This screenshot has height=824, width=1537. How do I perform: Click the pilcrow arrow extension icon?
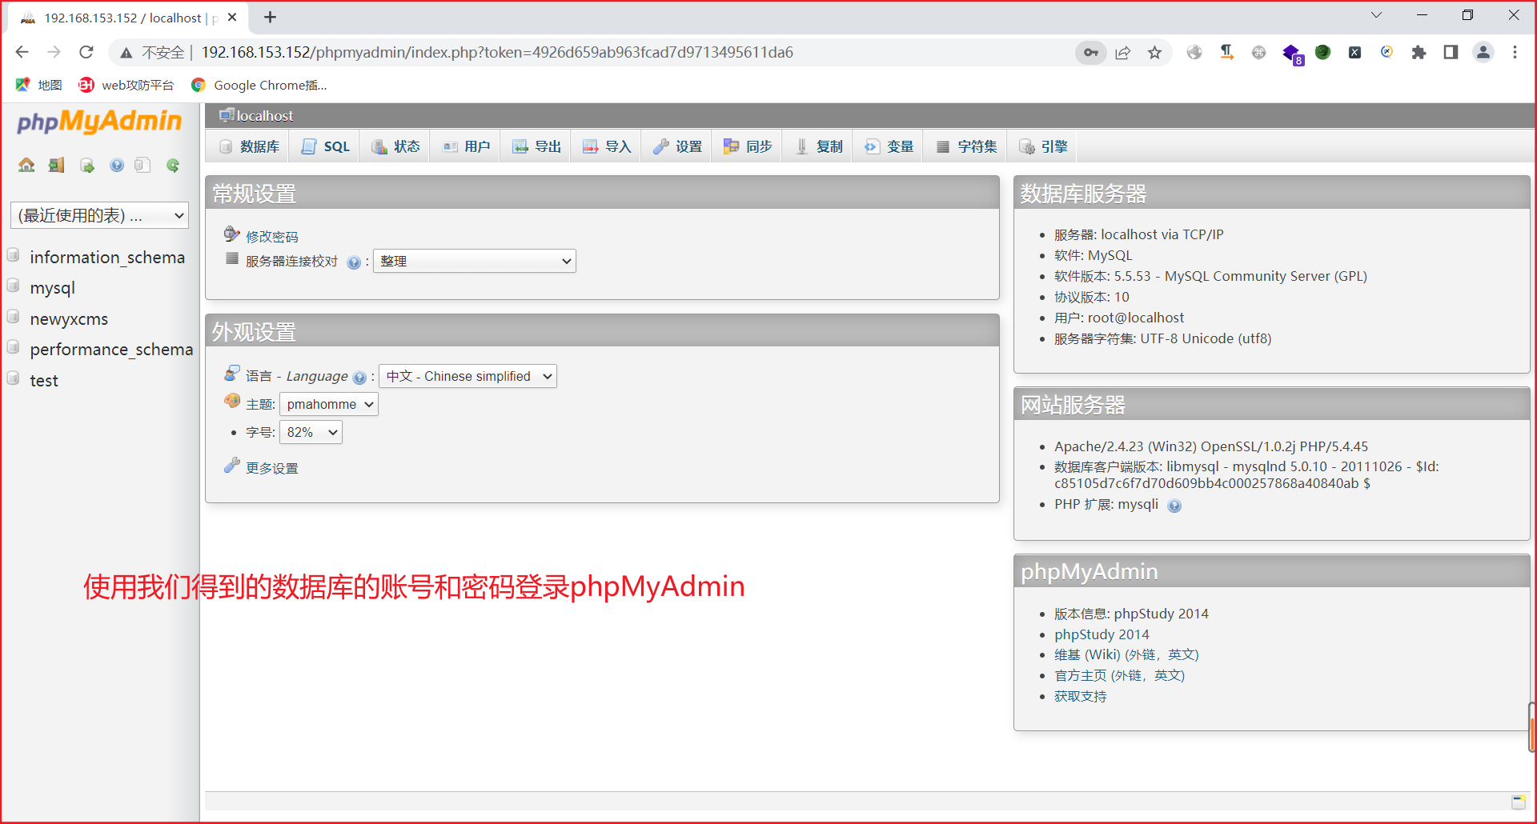coord(1226,52)
